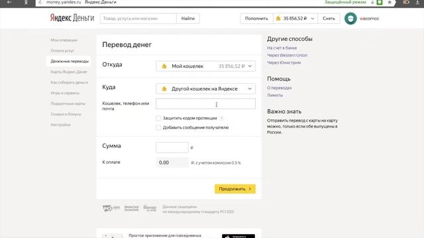
Task: Click wallet icon beside 35 856,52 balance in header
Action: coord(278,19)
